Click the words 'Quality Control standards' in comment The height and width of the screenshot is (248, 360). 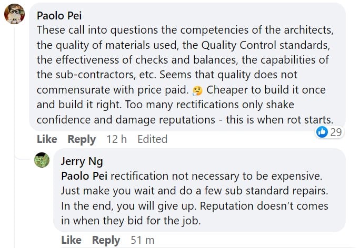[x=266, y=45]
